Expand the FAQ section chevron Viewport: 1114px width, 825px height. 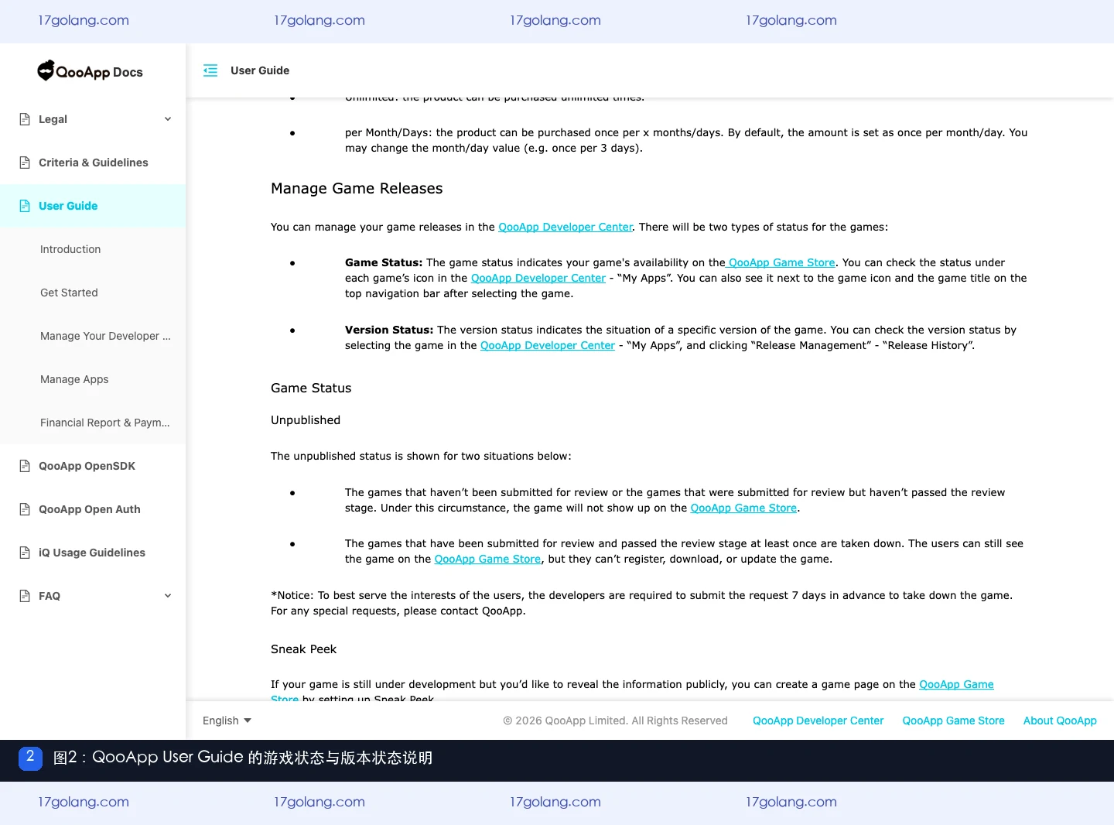168,596
